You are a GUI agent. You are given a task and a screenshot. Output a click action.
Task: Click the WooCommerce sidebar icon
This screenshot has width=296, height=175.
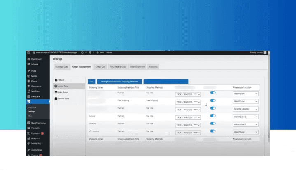coord(28,123)
